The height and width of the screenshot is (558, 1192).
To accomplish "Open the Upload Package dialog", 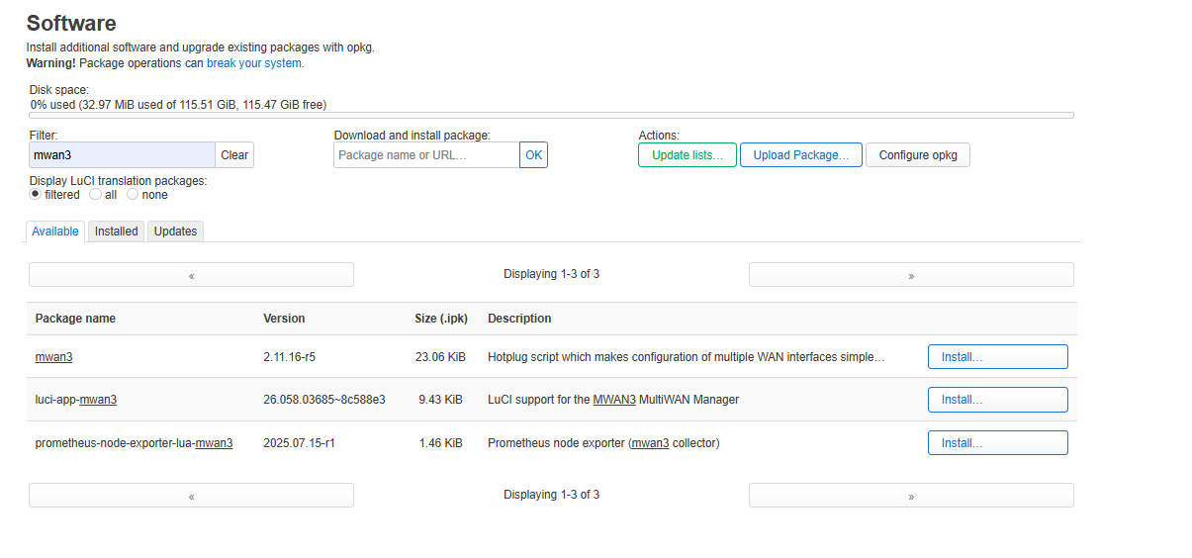I will [800, 155].
